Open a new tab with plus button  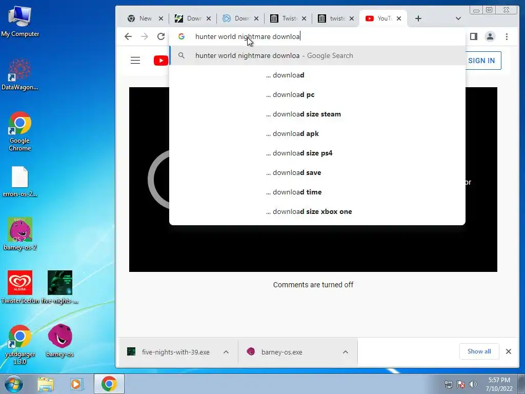pyautogui.click(x=418, y=18)
